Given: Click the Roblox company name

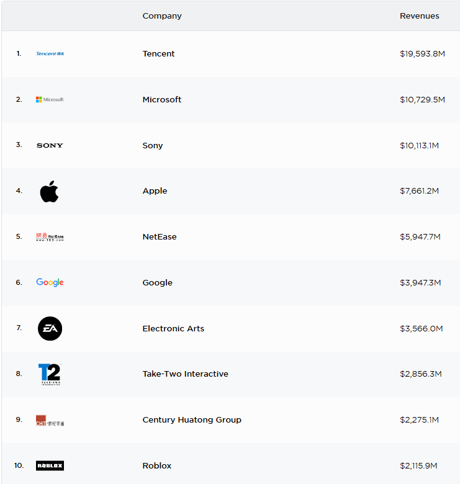Looking at the screenshot, I should (156, 465).
